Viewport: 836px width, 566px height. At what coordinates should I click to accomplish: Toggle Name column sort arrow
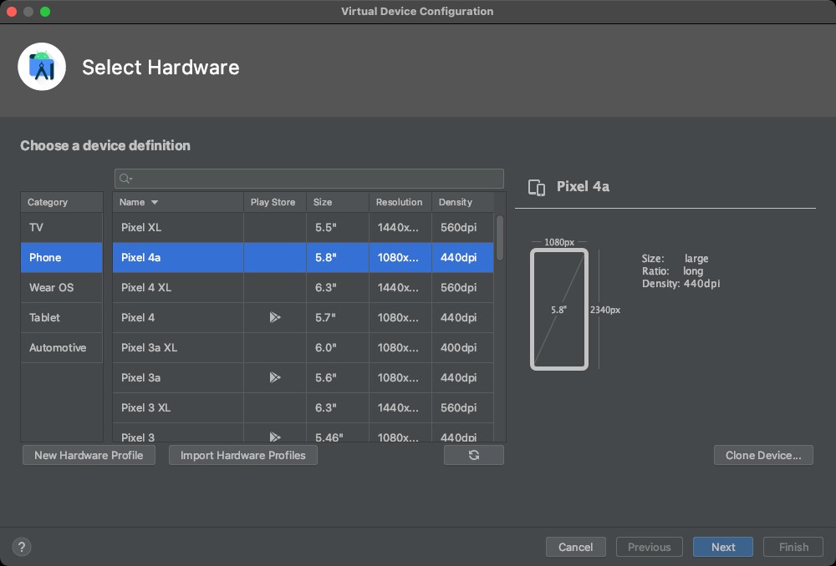[155, 202]
